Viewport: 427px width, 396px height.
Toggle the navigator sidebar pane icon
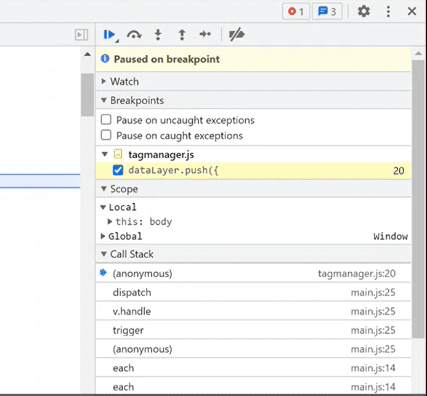[x=81, y=35]
